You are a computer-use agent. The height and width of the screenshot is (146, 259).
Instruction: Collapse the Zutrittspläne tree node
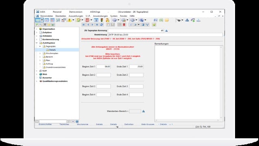click(x=37, y=43)
